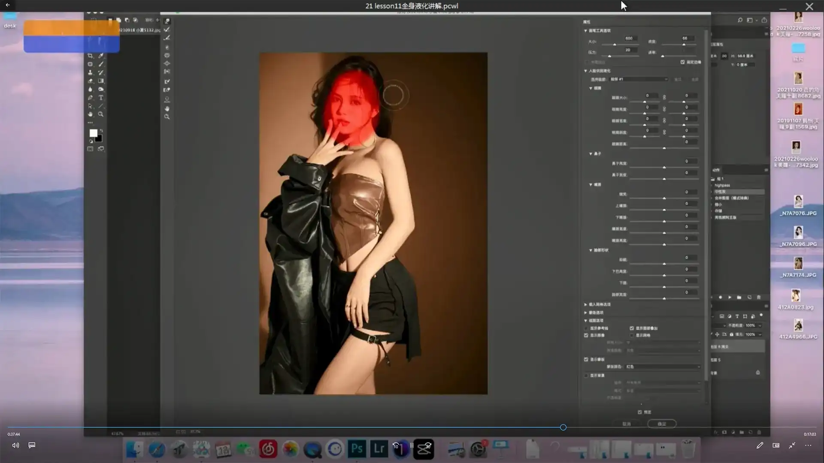Mute the video player volume

coord(15,445)
